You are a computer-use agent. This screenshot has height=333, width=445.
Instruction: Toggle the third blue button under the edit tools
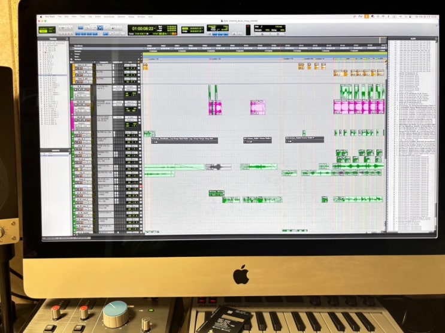click(x=89, y=34)
